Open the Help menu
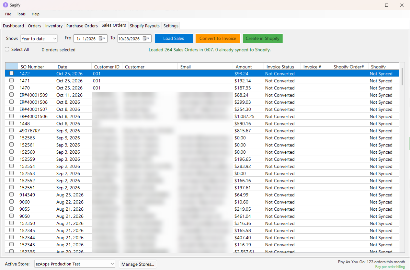Screen dimensions: 410x270 tap(36, 14)
